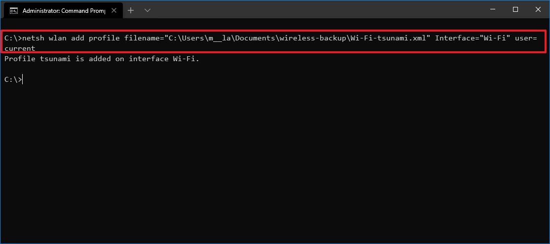This screenshot has height=244, width=550.
Task: Click the empty title bar area
Action: click(x=321, y=9)
